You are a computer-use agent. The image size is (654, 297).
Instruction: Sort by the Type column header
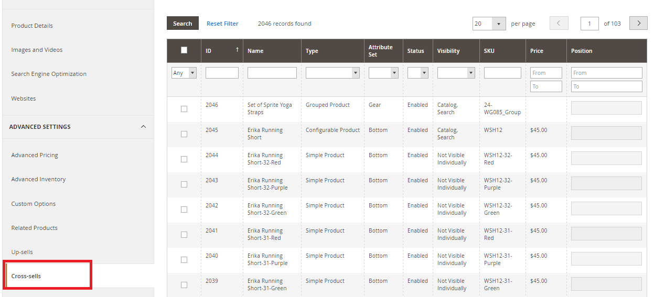pos(312,51)
